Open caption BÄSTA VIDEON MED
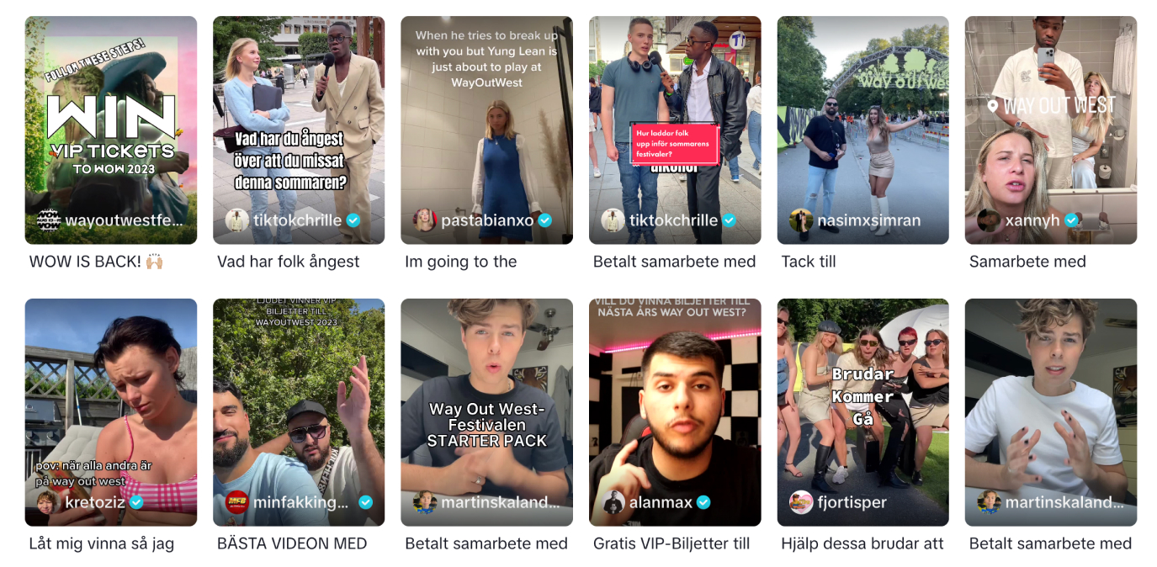The height and width of the screenshot is (567, 1157). click(292, 543)
